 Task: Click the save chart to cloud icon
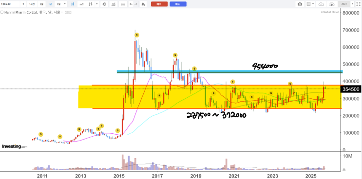pos(332,4)
